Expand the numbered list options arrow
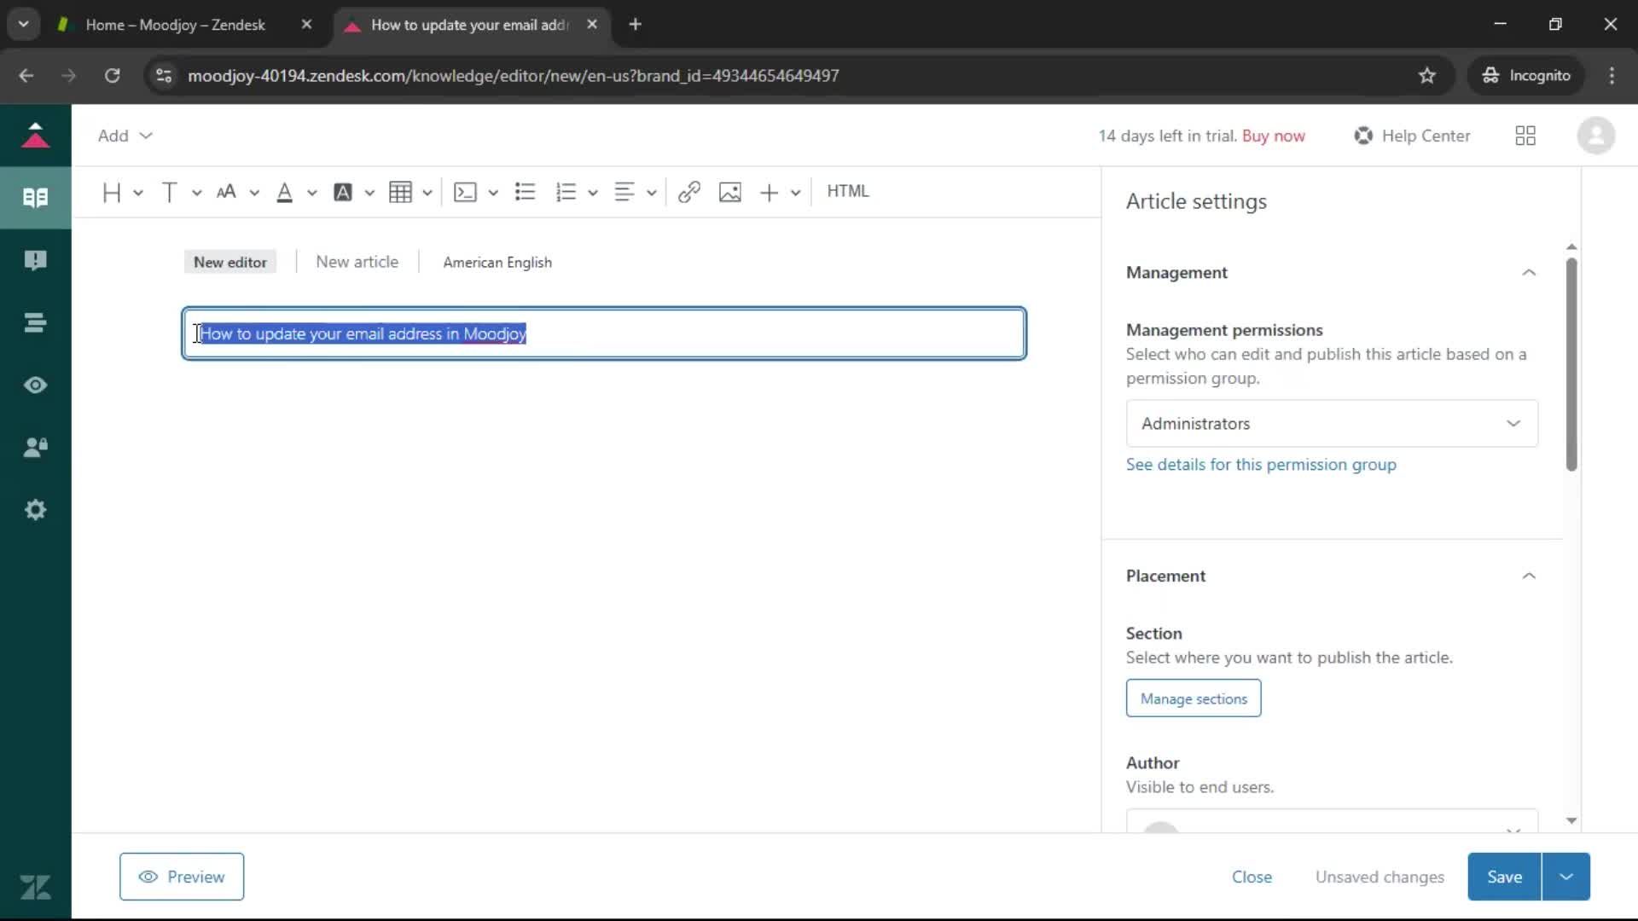Screen dimensions: 1638x921 tap(593, 193)
